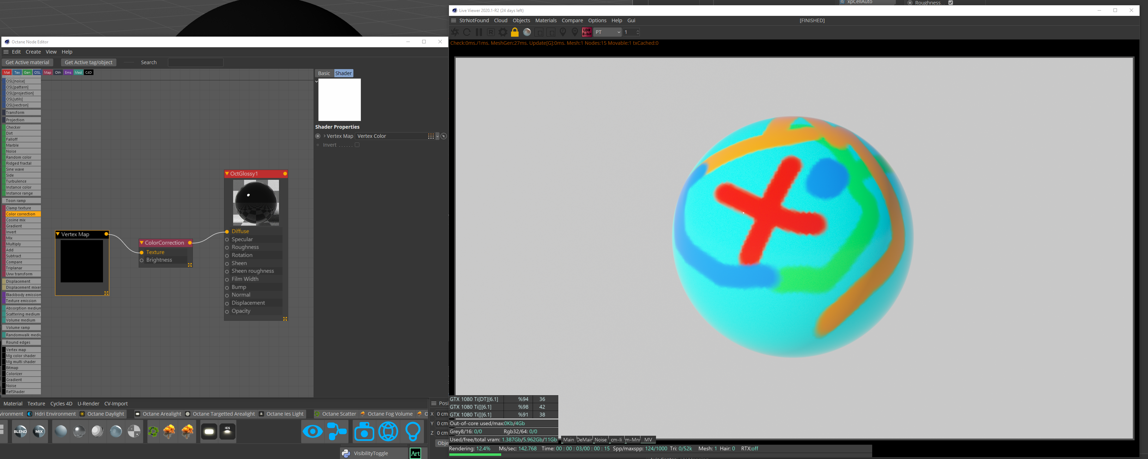The width and height of the screenshot is (1148, 459).
Task: Switch to the Basic tab
Action: click(324, 73)
